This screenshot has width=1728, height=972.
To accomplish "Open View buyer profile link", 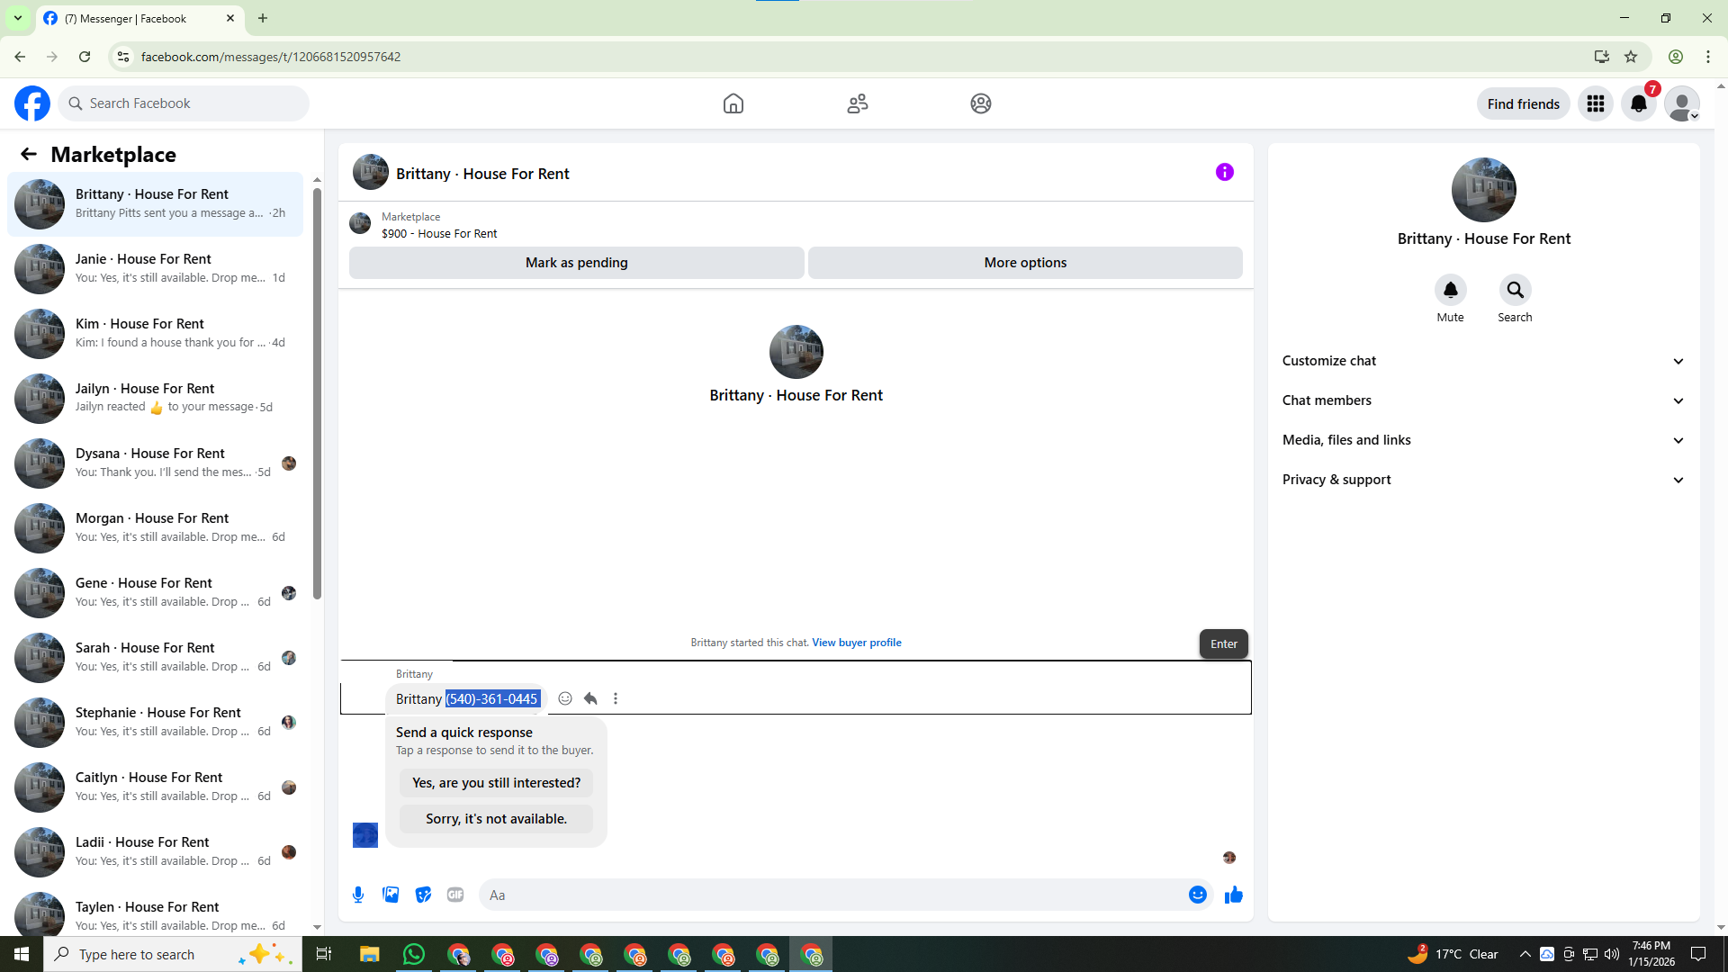I will coord(856,643).
